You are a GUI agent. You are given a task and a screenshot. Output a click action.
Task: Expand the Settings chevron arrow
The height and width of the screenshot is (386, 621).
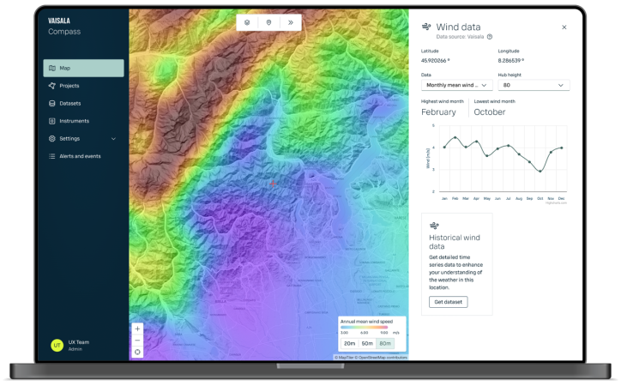click(114, 139)
